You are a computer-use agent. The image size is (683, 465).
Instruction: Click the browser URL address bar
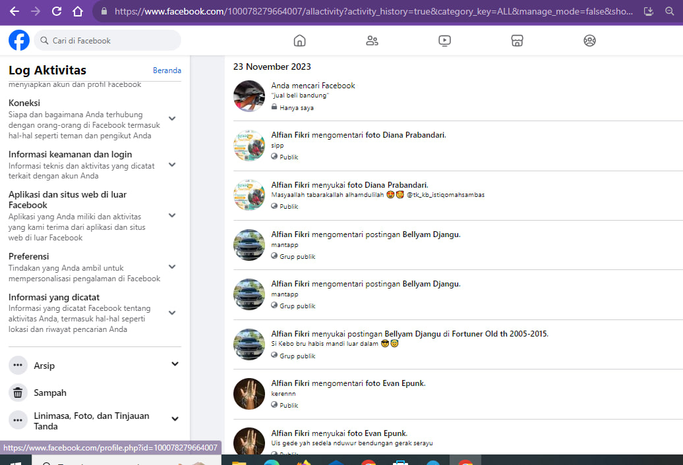(x=374, y=11)
